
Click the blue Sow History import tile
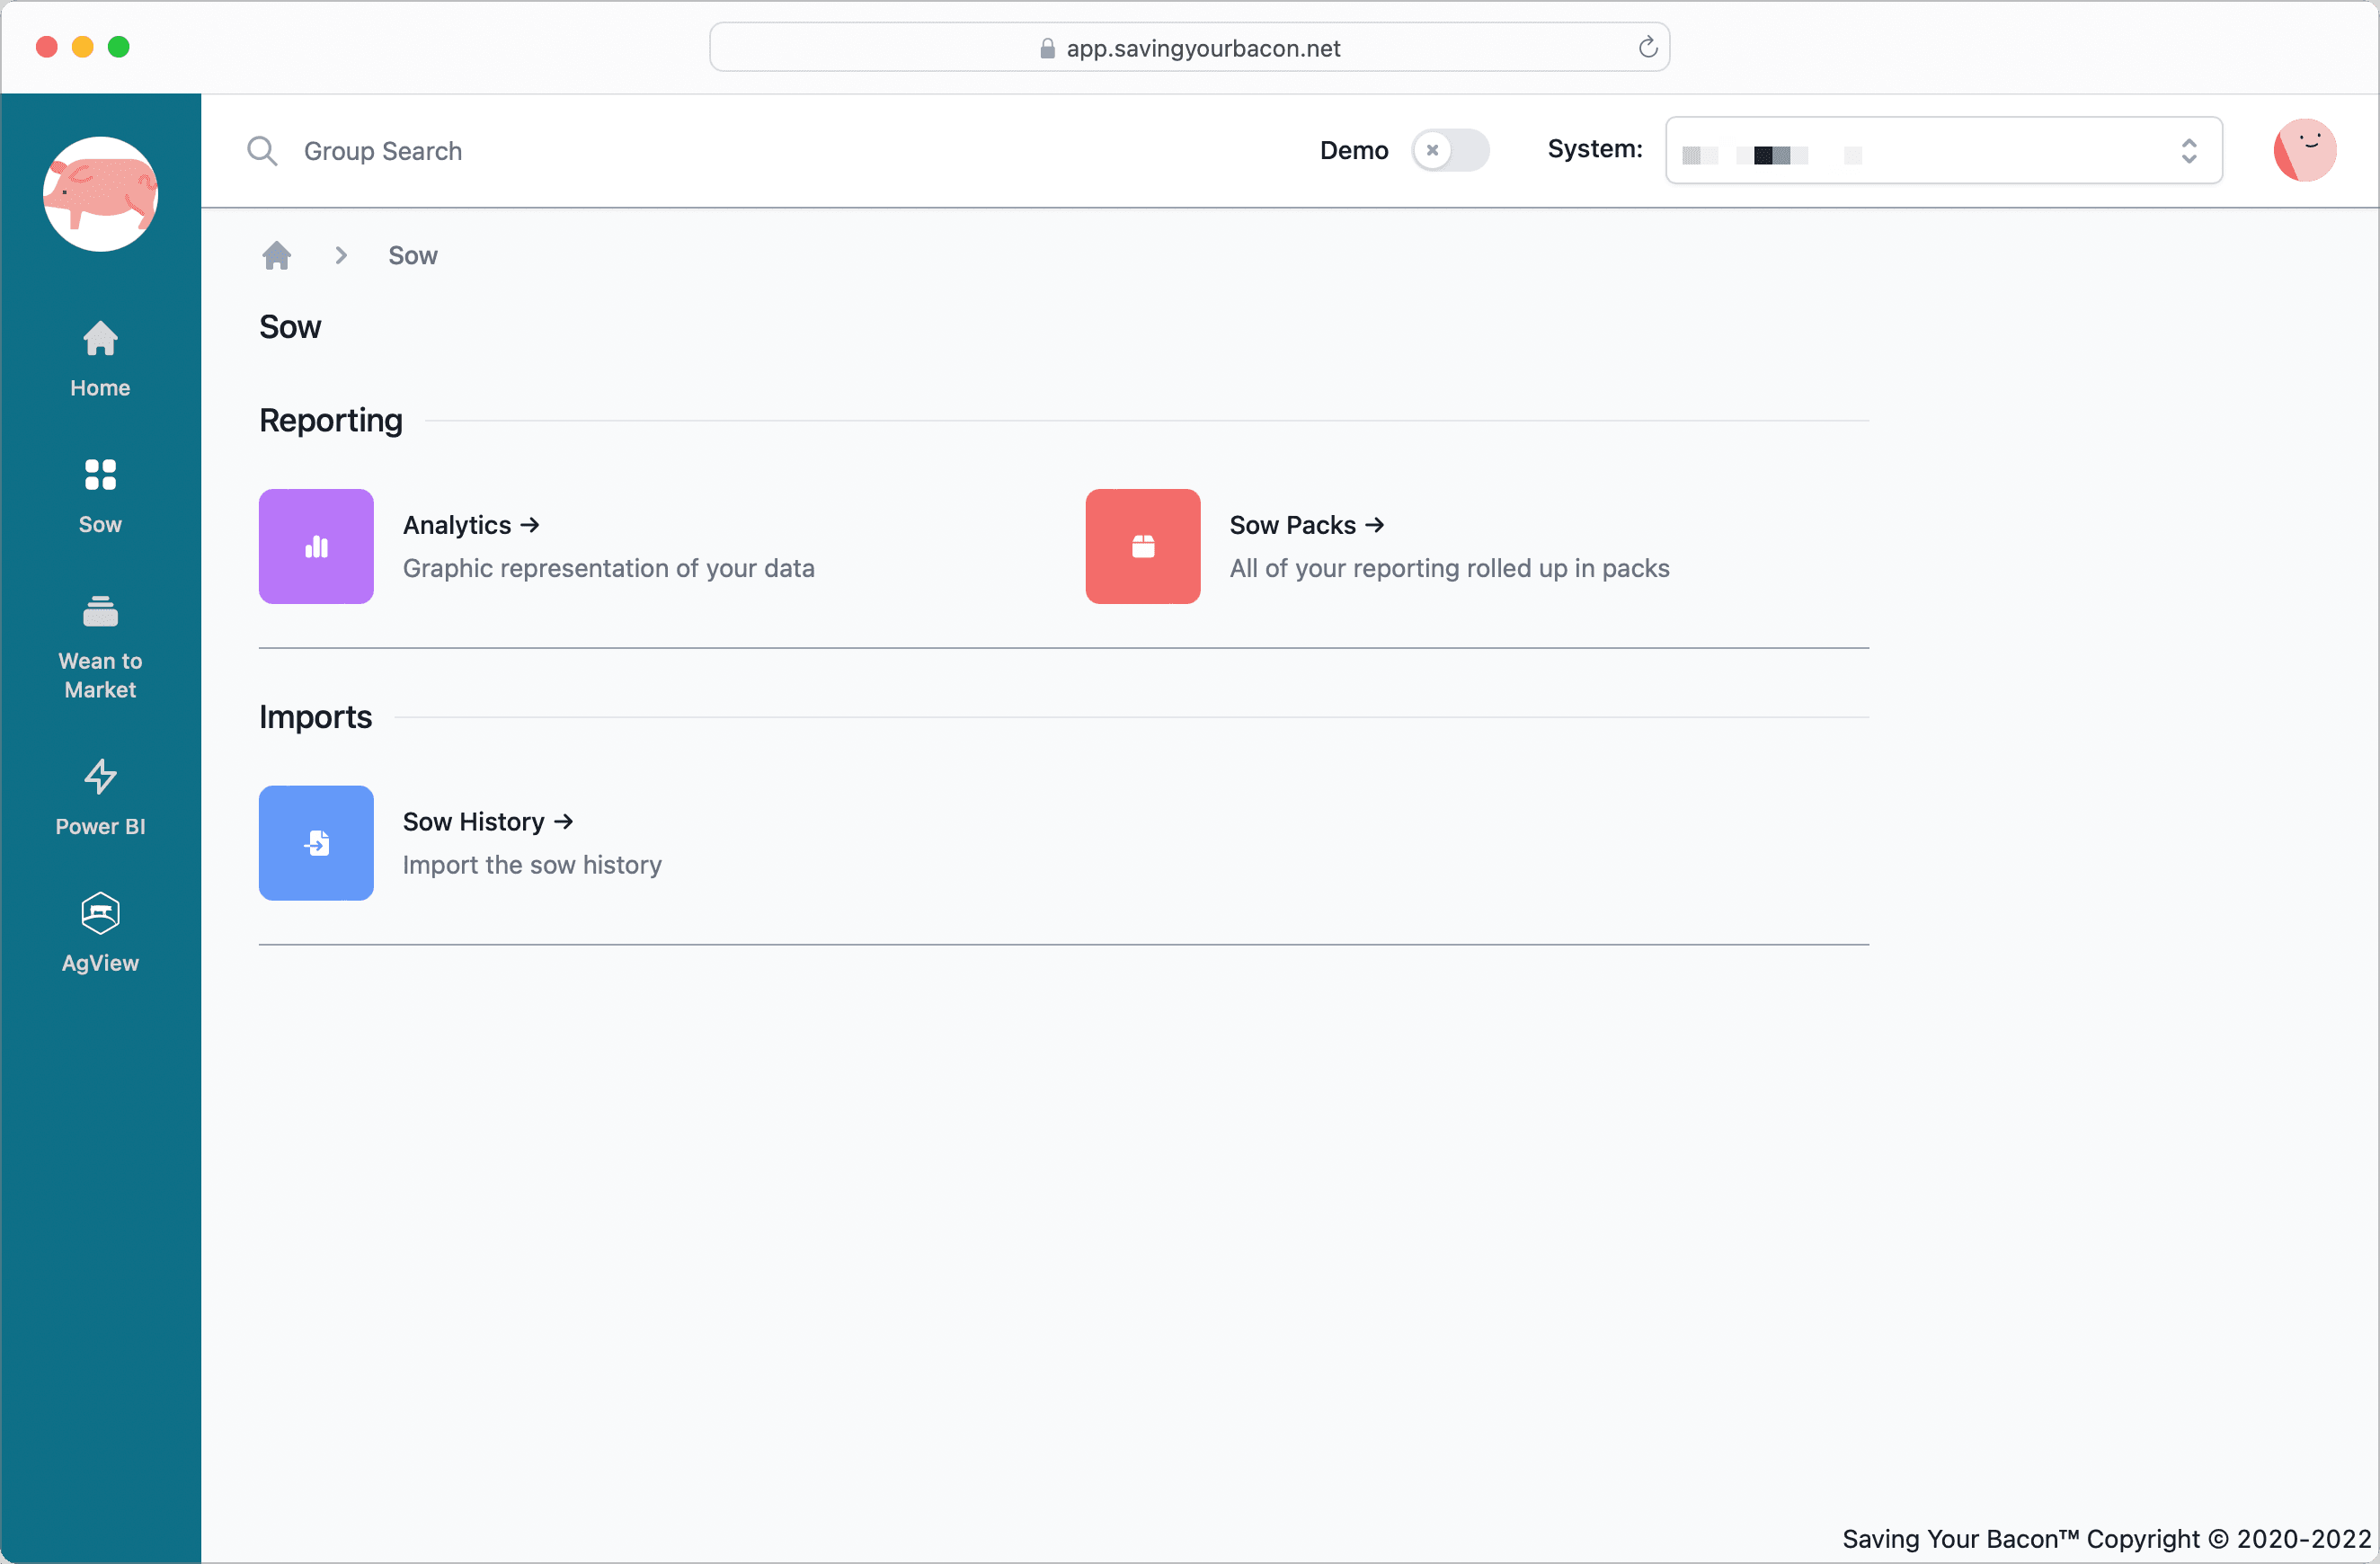pos(316,842)
